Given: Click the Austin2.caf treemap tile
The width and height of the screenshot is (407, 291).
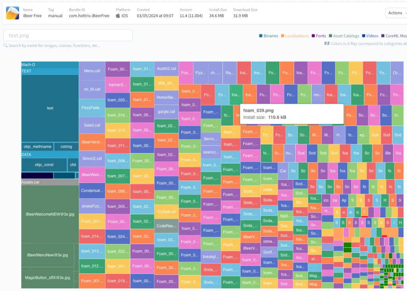Looking at the screenshot, I should pyautogui.click(x=166, y=68).
